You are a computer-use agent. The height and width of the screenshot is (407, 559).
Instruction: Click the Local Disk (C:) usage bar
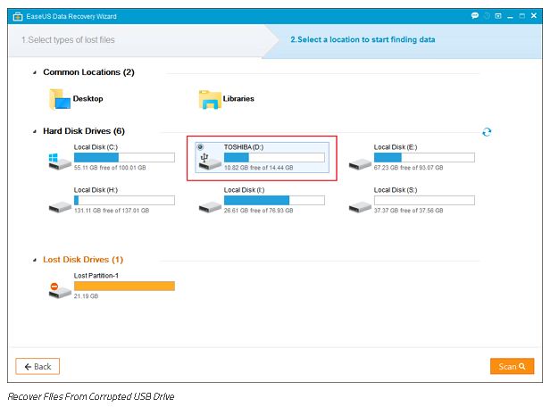click(x=124, y=157)
